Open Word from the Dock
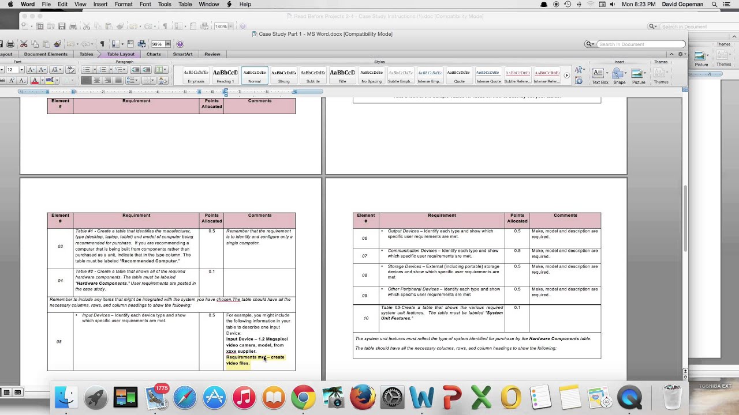 pos(421,397)
